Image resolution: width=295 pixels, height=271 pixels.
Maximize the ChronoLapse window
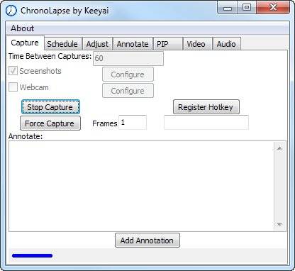(x=247, y=8)
